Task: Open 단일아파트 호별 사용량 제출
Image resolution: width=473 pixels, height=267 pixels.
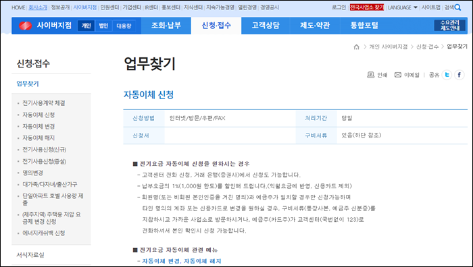Action: click(53, 200)
